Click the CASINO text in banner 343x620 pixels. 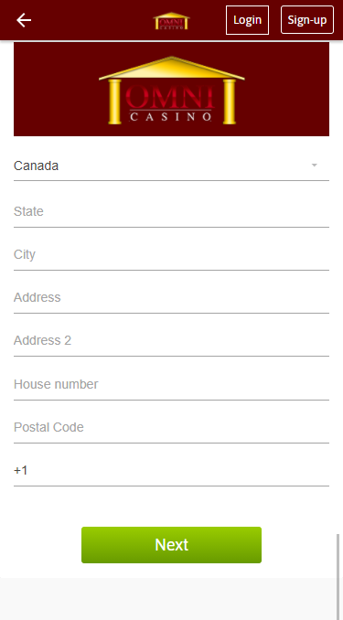point(170,117)
